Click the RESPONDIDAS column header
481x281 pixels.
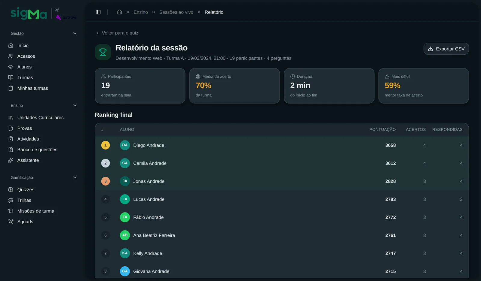(x=447, y=129)
